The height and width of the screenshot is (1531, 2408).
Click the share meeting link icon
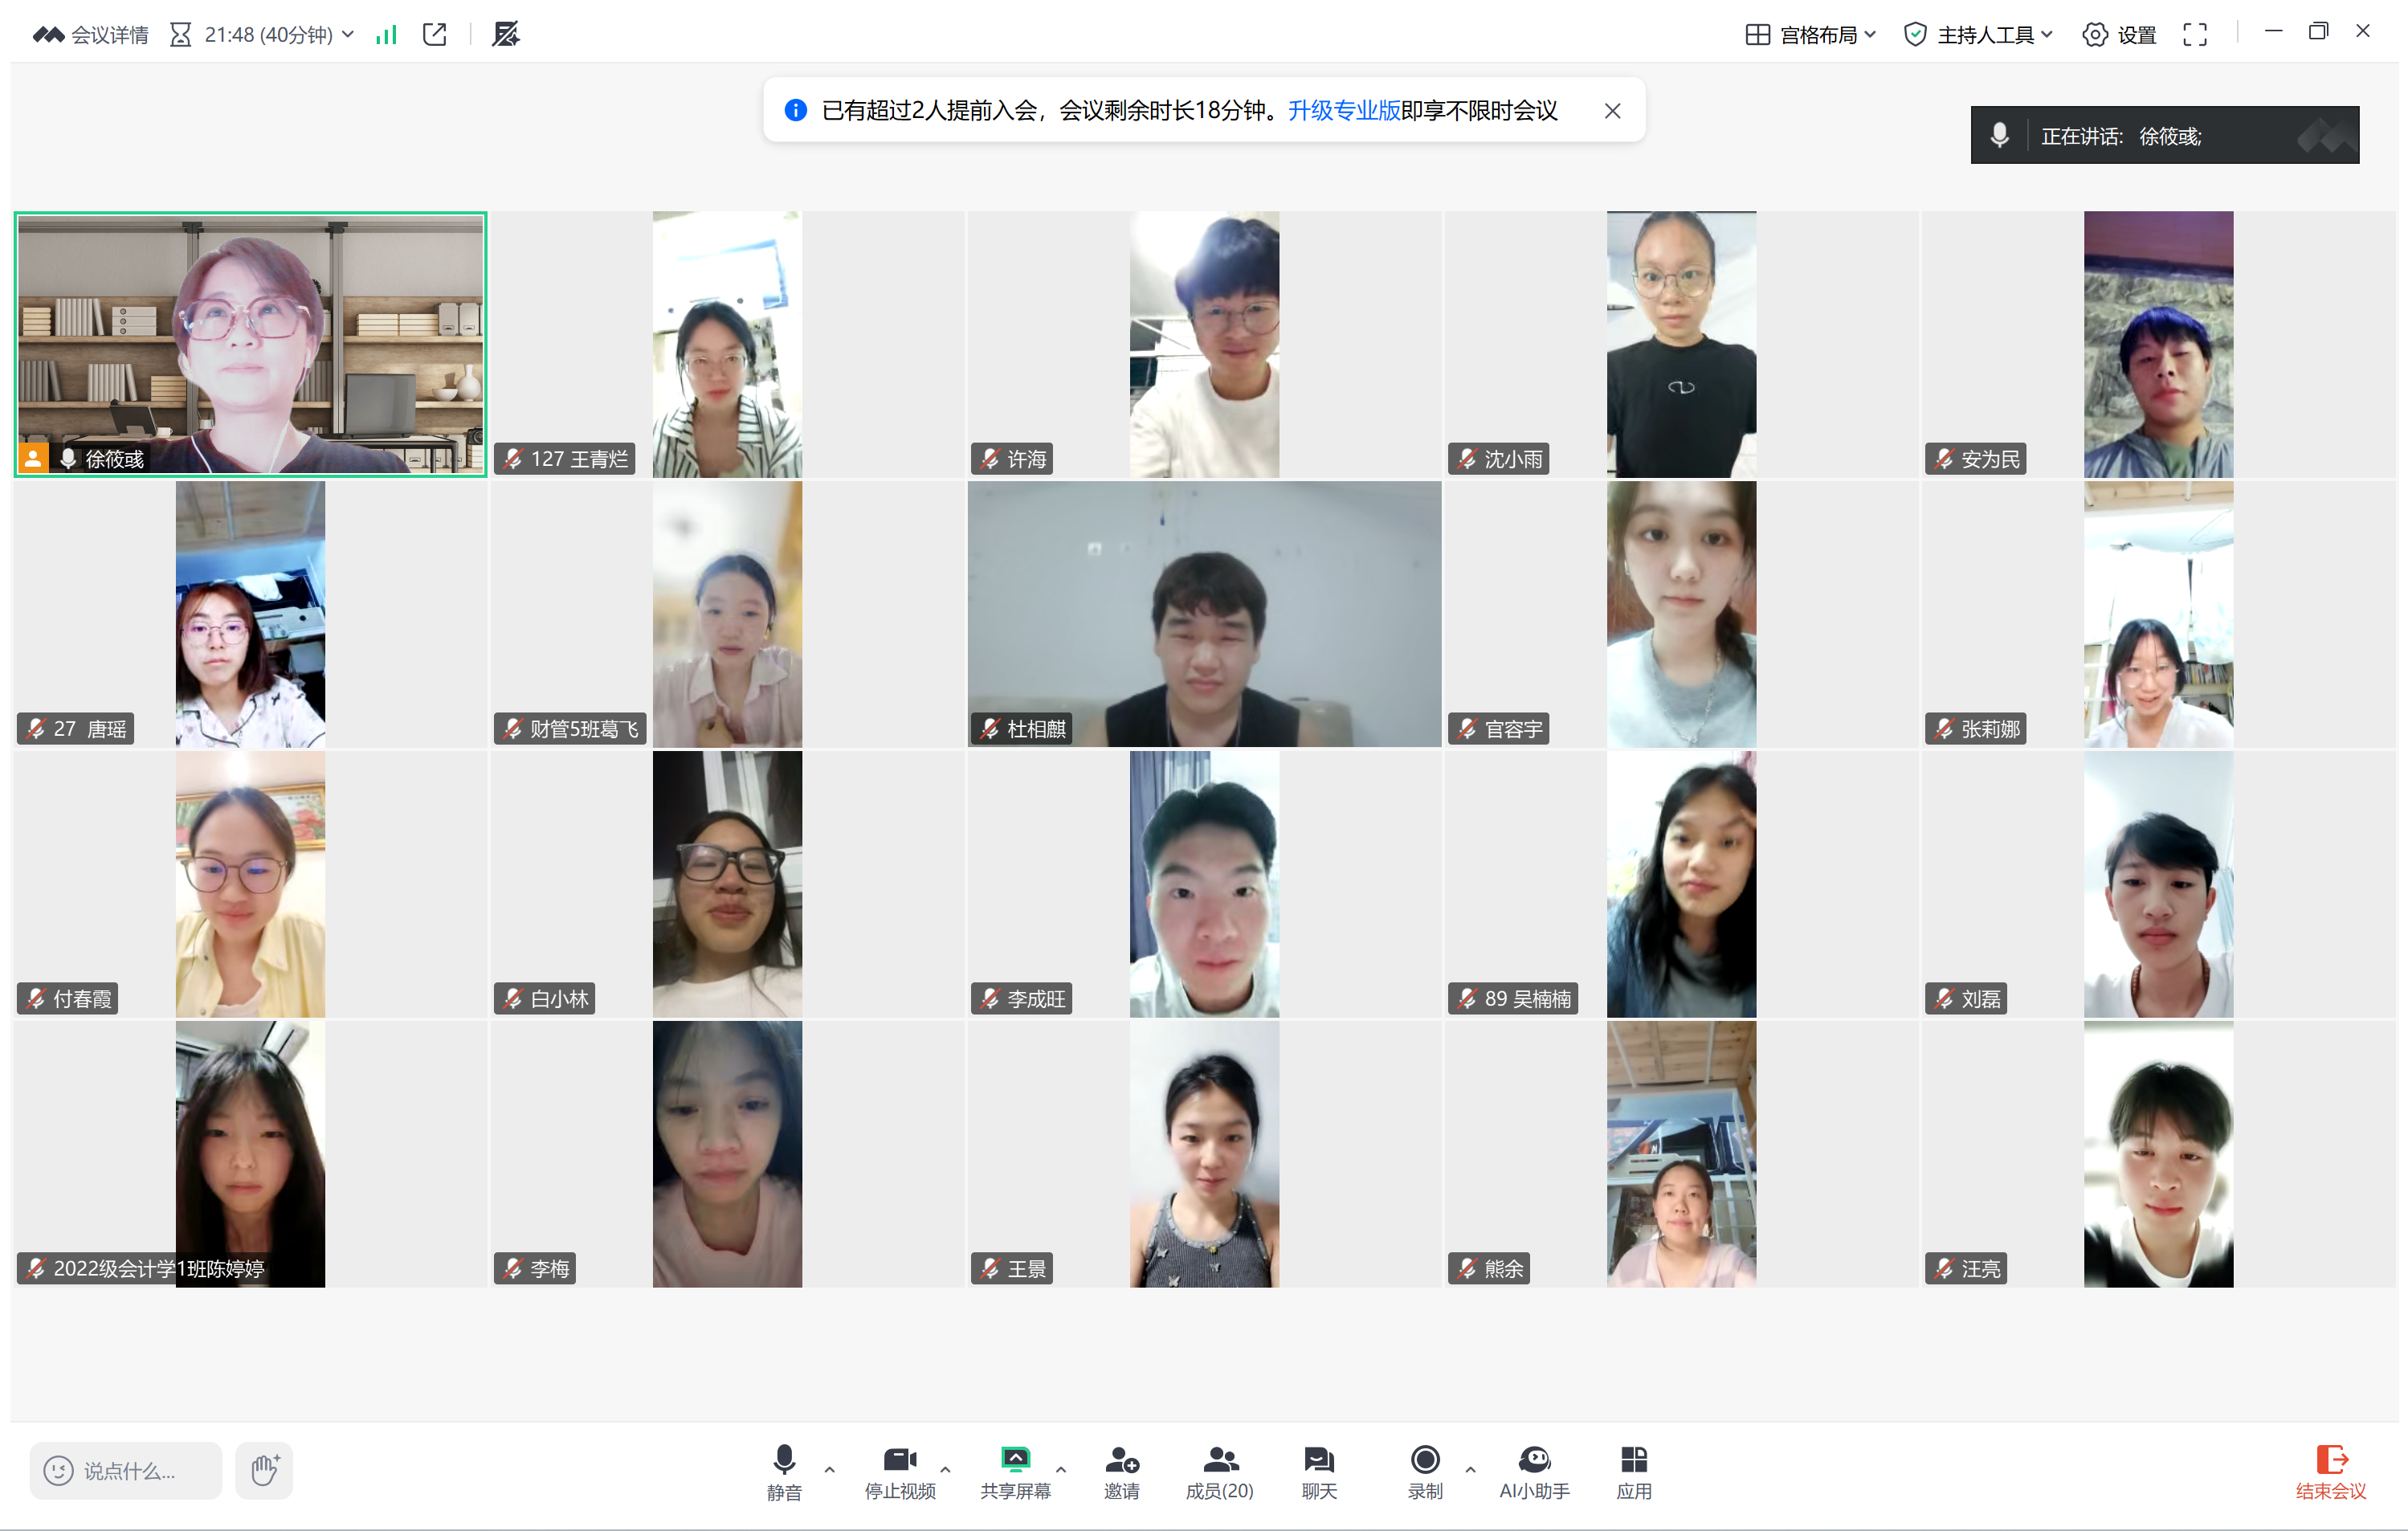pyautogui.click(x=434, y=35)
